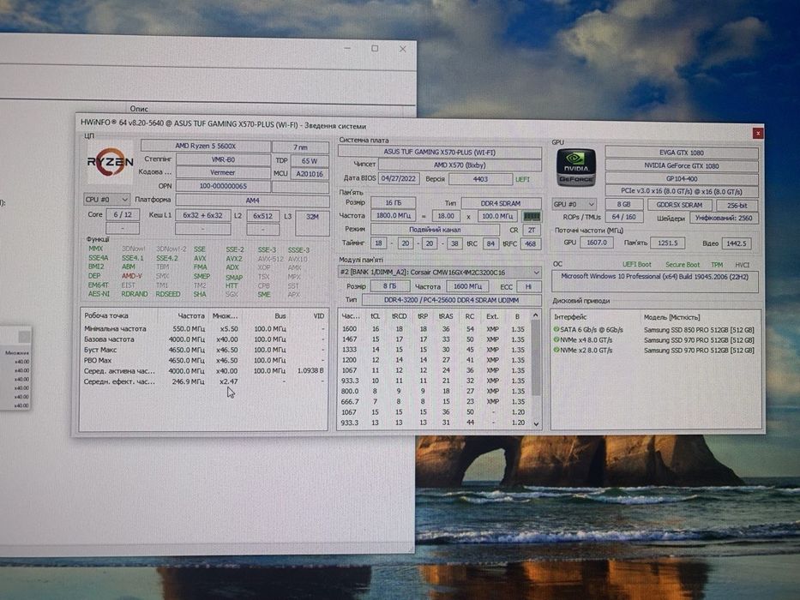Click the AVX2 feature flag
Image resolution: width=800 pixels, height=600 pixels.
click(x=234, y=259)
